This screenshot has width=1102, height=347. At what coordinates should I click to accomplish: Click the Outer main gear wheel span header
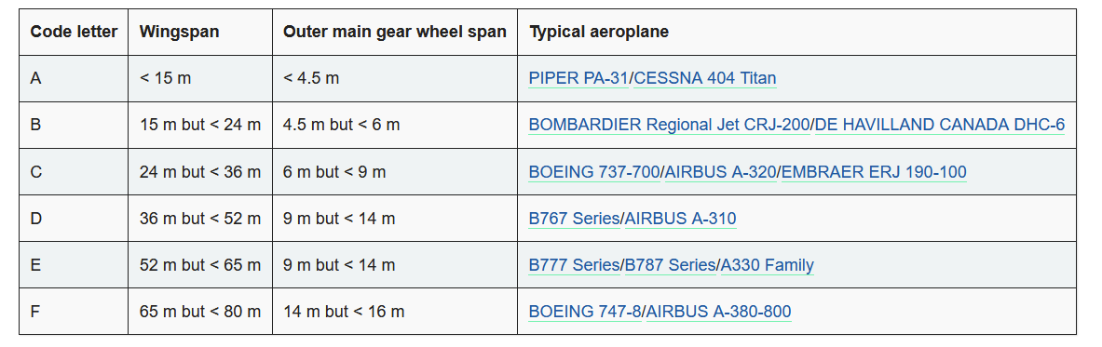[395, 33]
